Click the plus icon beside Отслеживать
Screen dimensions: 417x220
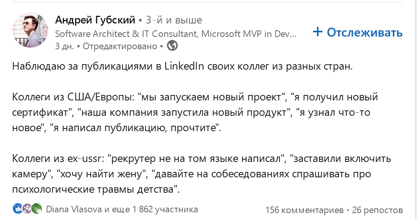tap(317, 32)
